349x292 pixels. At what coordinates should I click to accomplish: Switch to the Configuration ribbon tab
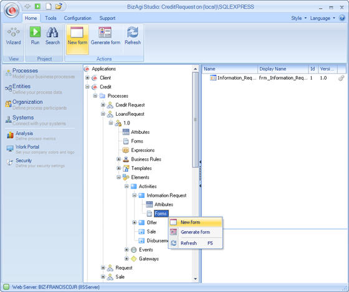tap(77, 18)
